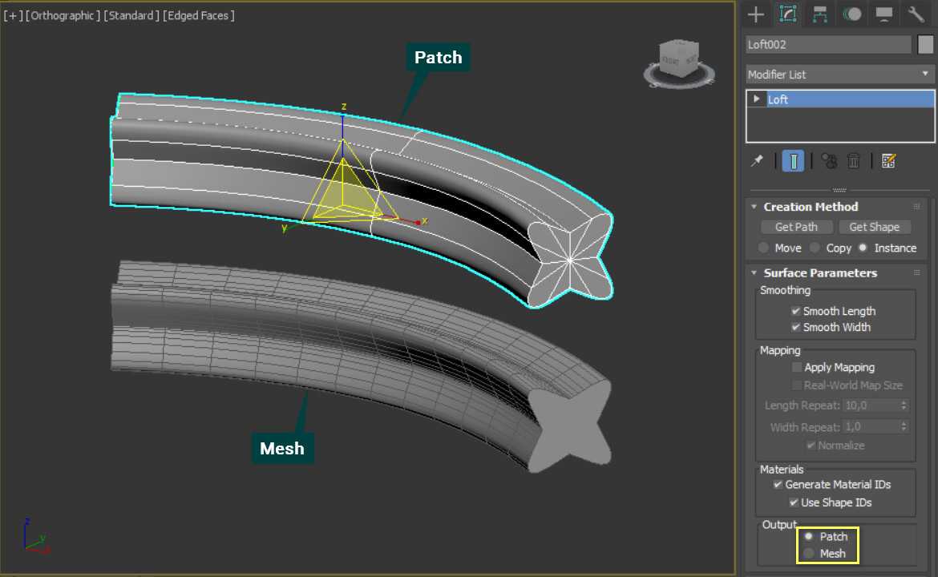Uncheck the Smooth Length checkbox
The width and height of the screenshot is (938, 577).
click(x=796, y=311)
